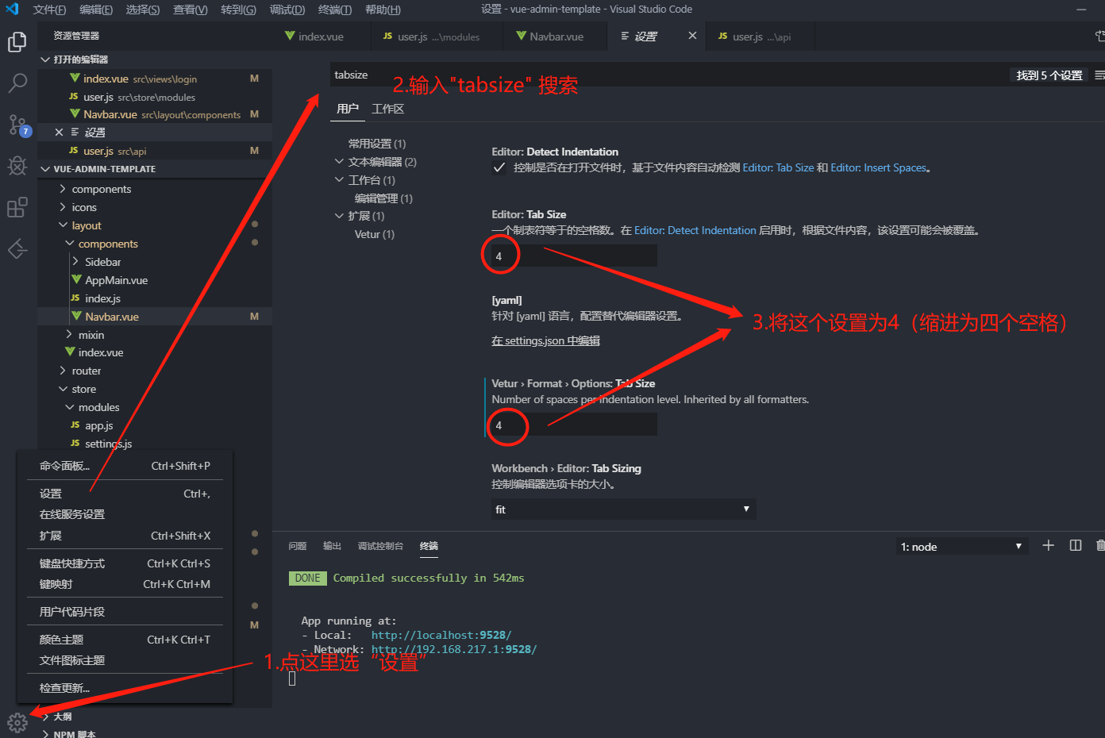
Task: Open the Search view in the activity bar
Action: pyautogui.click(x=17, y=83)
